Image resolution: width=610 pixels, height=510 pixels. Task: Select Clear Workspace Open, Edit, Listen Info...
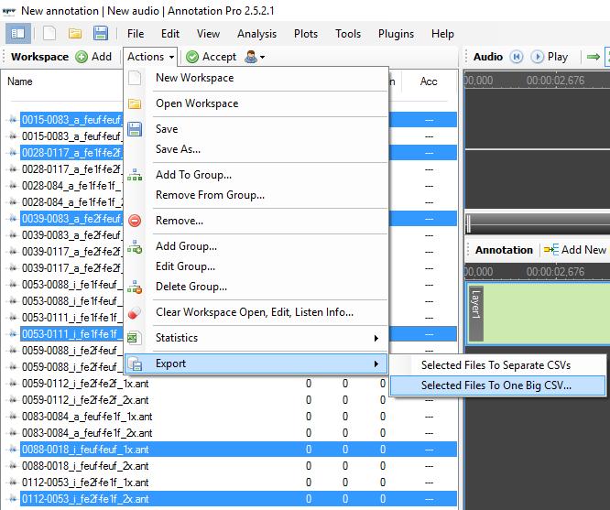256,312
